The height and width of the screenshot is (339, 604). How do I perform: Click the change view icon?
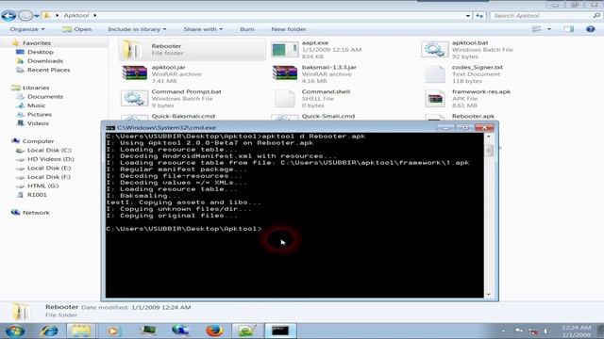(537, 29)
